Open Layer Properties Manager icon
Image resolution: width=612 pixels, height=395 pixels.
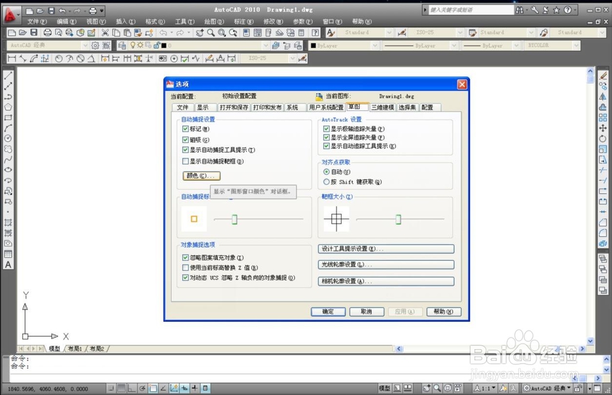tap(122, 46)
